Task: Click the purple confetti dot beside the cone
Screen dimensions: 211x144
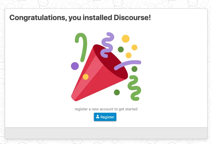Action: tap(75, 66)
